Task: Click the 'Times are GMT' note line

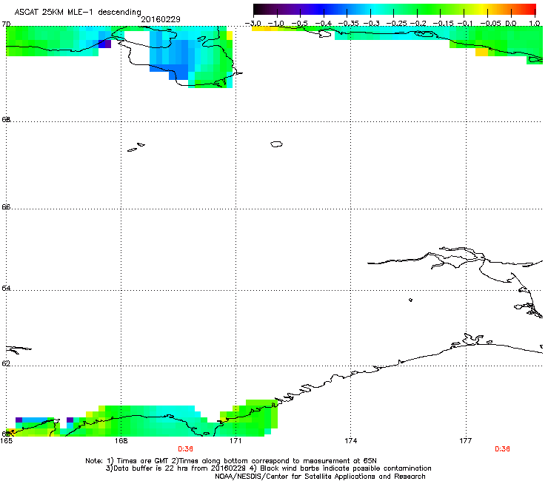Action: pos(231,461)
